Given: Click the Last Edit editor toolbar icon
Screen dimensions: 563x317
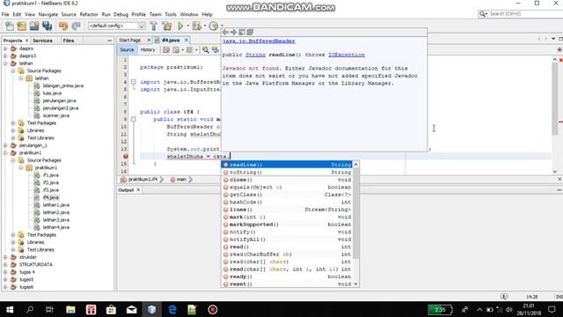Looking at the screenshot, I should [x=166, y=50].
